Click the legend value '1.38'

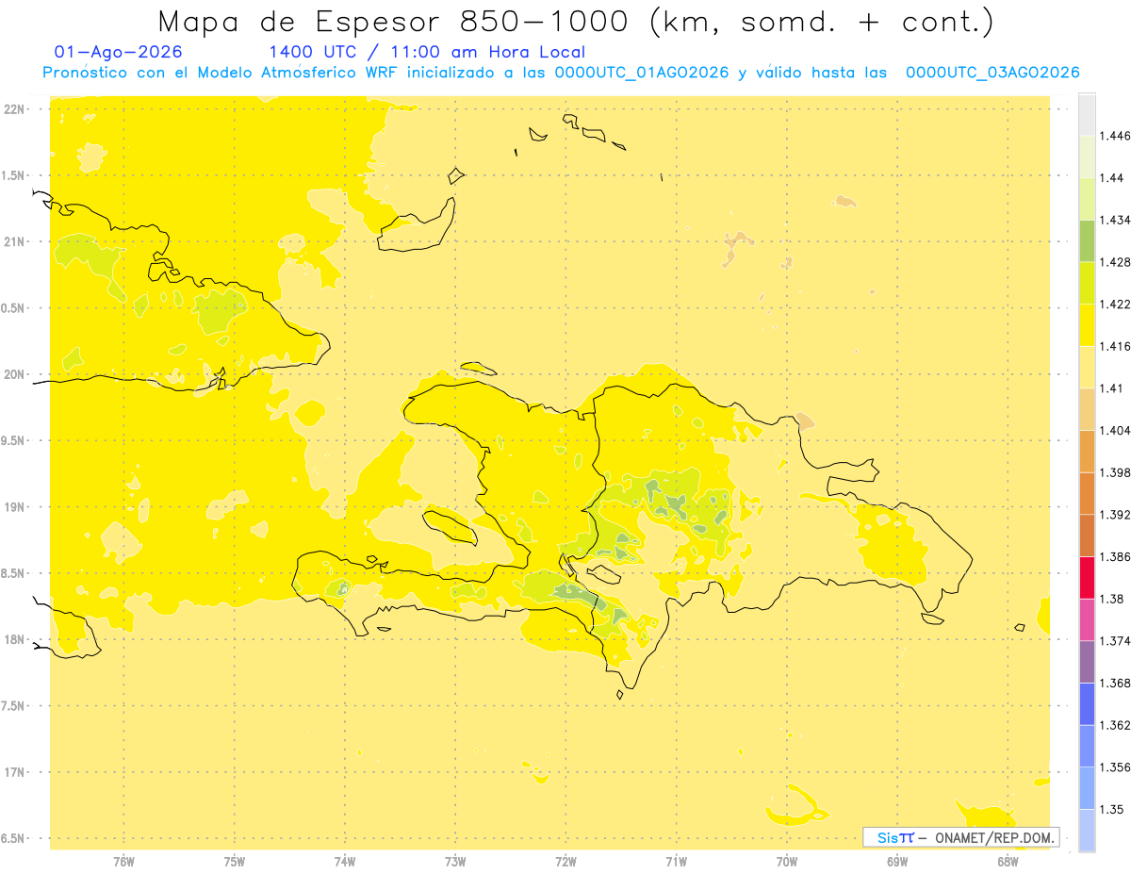1111,599
